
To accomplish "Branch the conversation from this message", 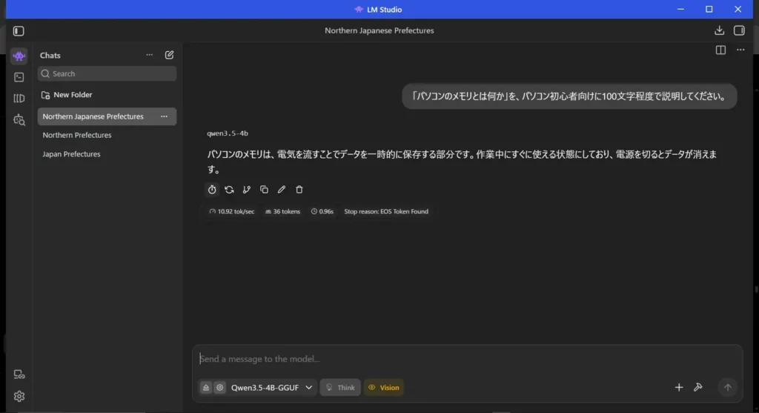I will pyautogui.click(x=247, y=190).
